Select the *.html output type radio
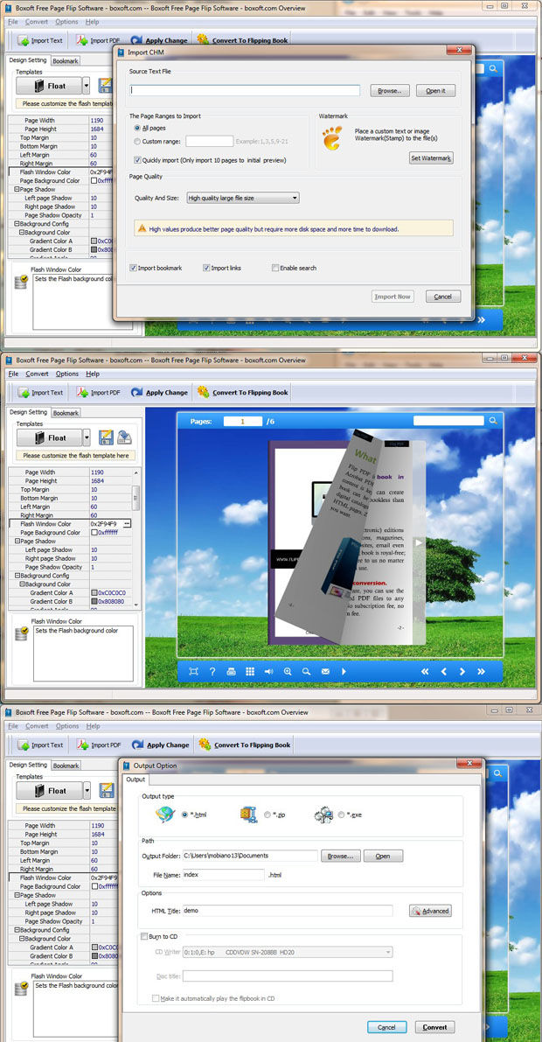Image resolution: width=542 pixels, height=1042 pixels. [x=184, y=815]
